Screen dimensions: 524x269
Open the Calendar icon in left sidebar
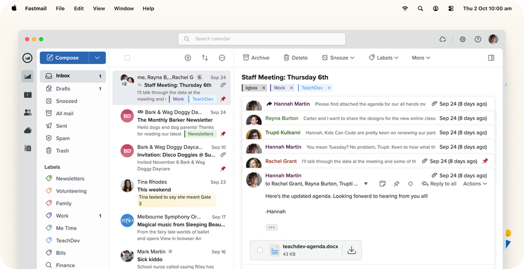[x=28, y=94]
